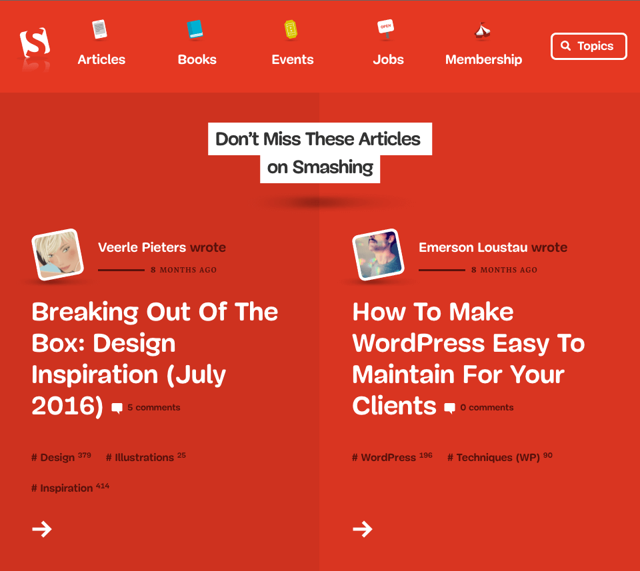Select the # Illustrations tag
640x571 pixels.
click(x=144, y=458)
